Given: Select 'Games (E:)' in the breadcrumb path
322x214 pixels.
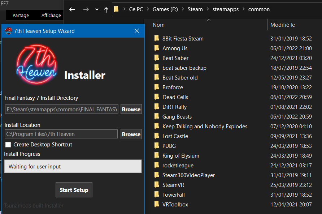Looking at the screenshot, I should coord(165,9).
